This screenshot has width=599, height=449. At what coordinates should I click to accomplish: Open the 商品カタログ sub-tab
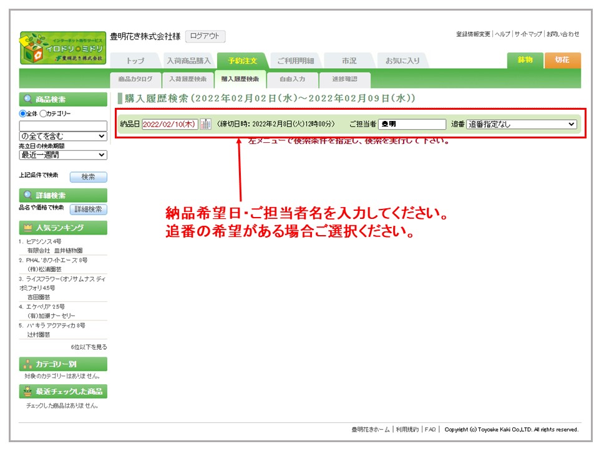pyautogui.click(x=135, y=80)
